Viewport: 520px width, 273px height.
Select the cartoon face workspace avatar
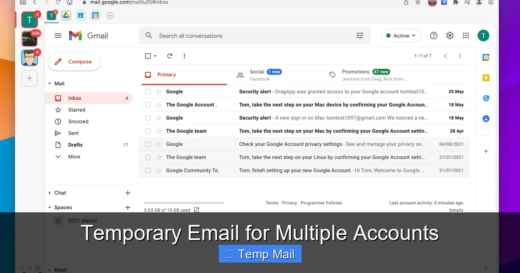coord(30,58)
